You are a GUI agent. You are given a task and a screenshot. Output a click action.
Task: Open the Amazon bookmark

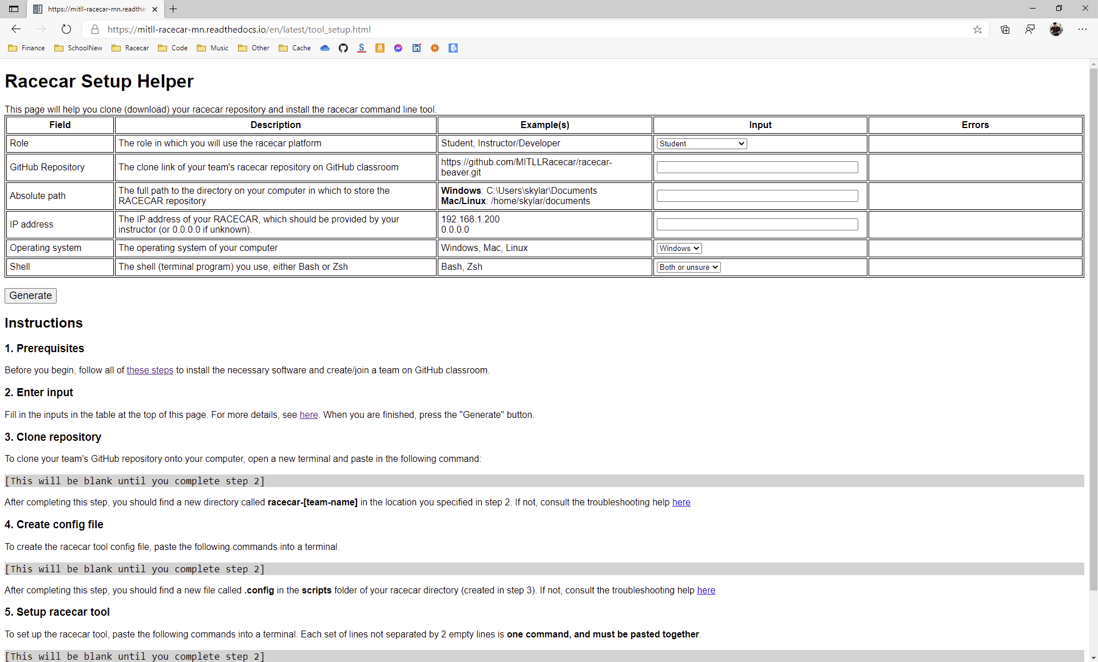[380, 48]
